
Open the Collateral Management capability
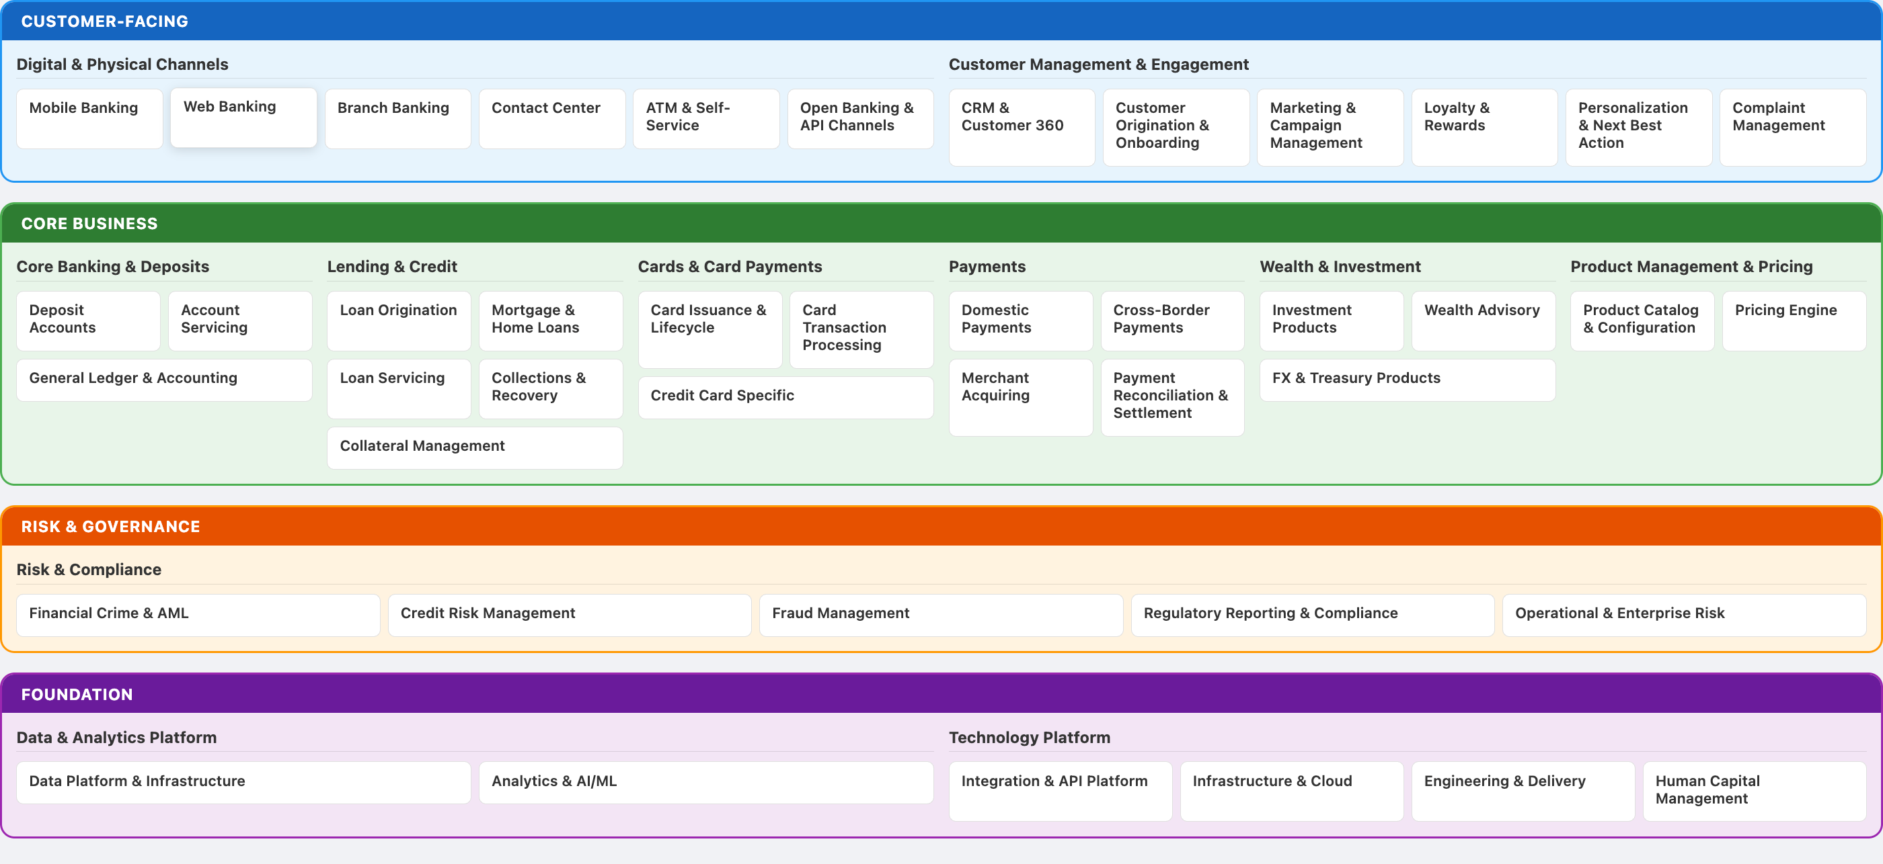[474, 447]
